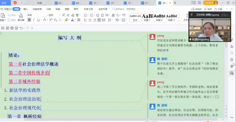Image resolution: width=236 pixels, height=122 pixels.
Task: Select the 标题 1 heading style thumbnail
Action: click(x=147, y=17)
